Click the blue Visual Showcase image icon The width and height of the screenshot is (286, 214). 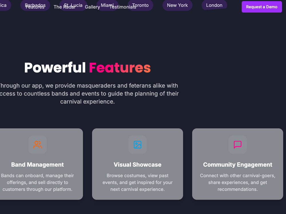(138, 145)
